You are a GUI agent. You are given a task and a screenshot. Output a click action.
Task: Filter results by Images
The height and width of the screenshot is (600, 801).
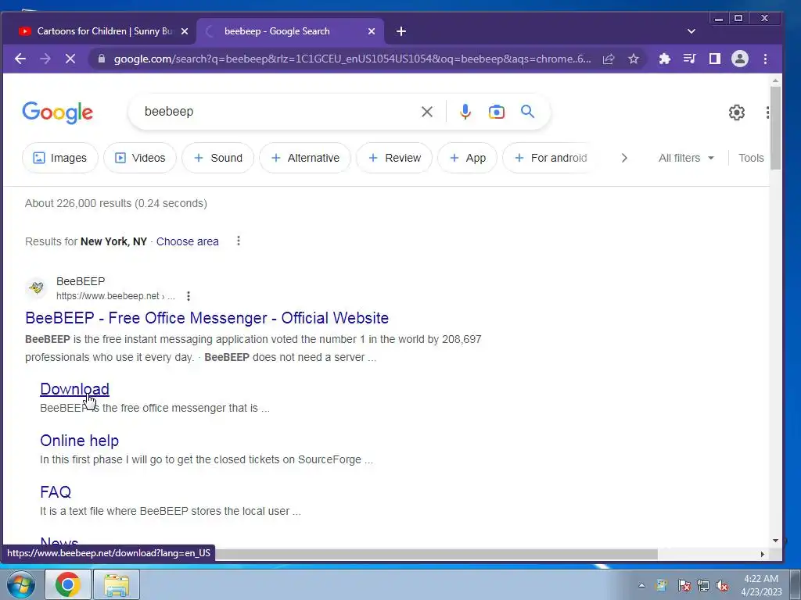click(60, 158)
